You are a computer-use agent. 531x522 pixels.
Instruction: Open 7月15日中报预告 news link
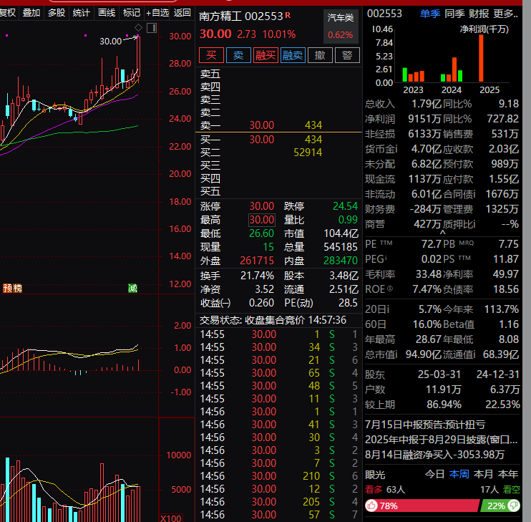(425, 425)
